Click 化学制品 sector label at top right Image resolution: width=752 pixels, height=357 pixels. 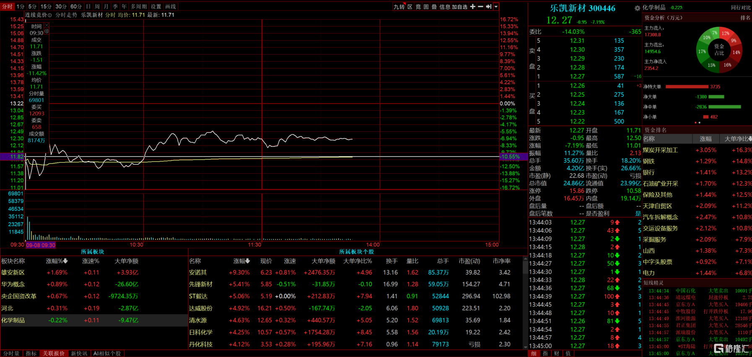(654, 8)
